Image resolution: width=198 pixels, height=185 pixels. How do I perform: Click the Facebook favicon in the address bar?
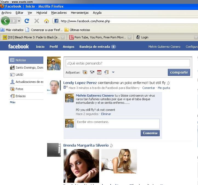point(56,21)
